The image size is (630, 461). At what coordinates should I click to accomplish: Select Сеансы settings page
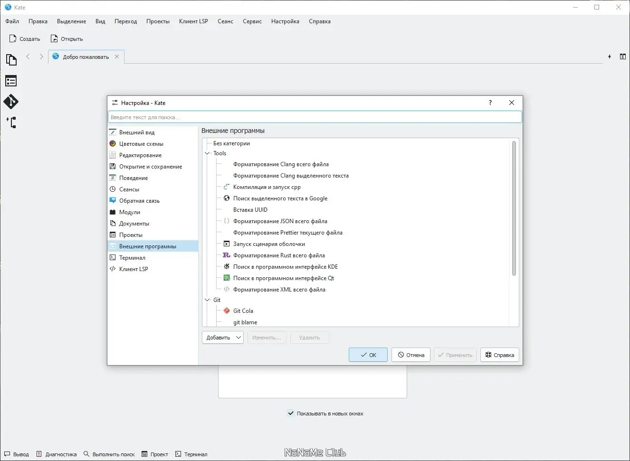click(153, 189)
